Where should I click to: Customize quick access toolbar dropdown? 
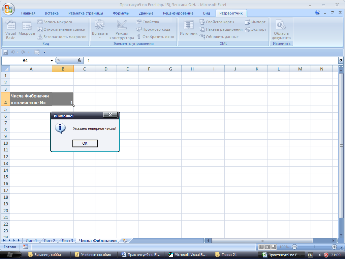click(x=45, y=52)
